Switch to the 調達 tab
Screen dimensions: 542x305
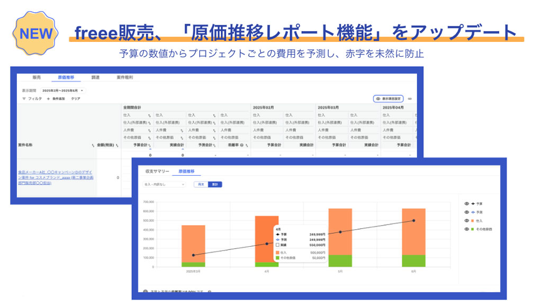pyautogui.click(x=95, y=77)
